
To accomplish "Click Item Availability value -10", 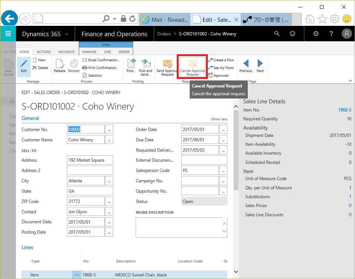I will (x=348, y=144).
